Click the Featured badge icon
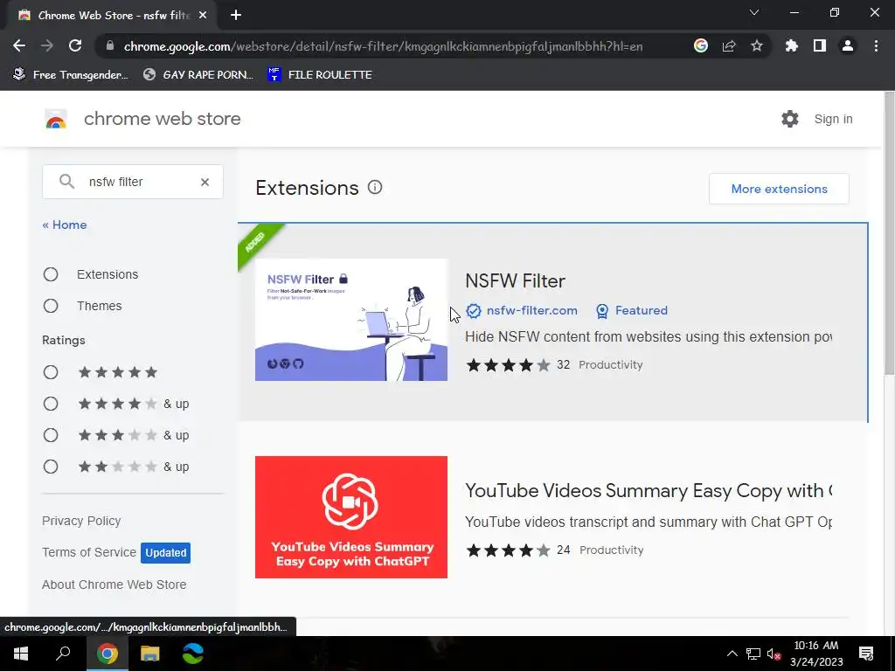This screenshot has height=671, width=895. [x=601, y=311]
